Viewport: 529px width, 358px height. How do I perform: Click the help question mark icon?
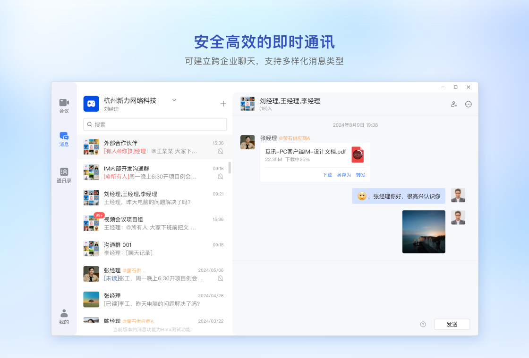coord(423,325)
